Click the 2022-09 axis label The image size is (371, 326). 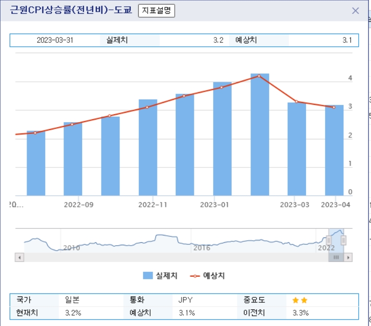[x=79, y=205]
